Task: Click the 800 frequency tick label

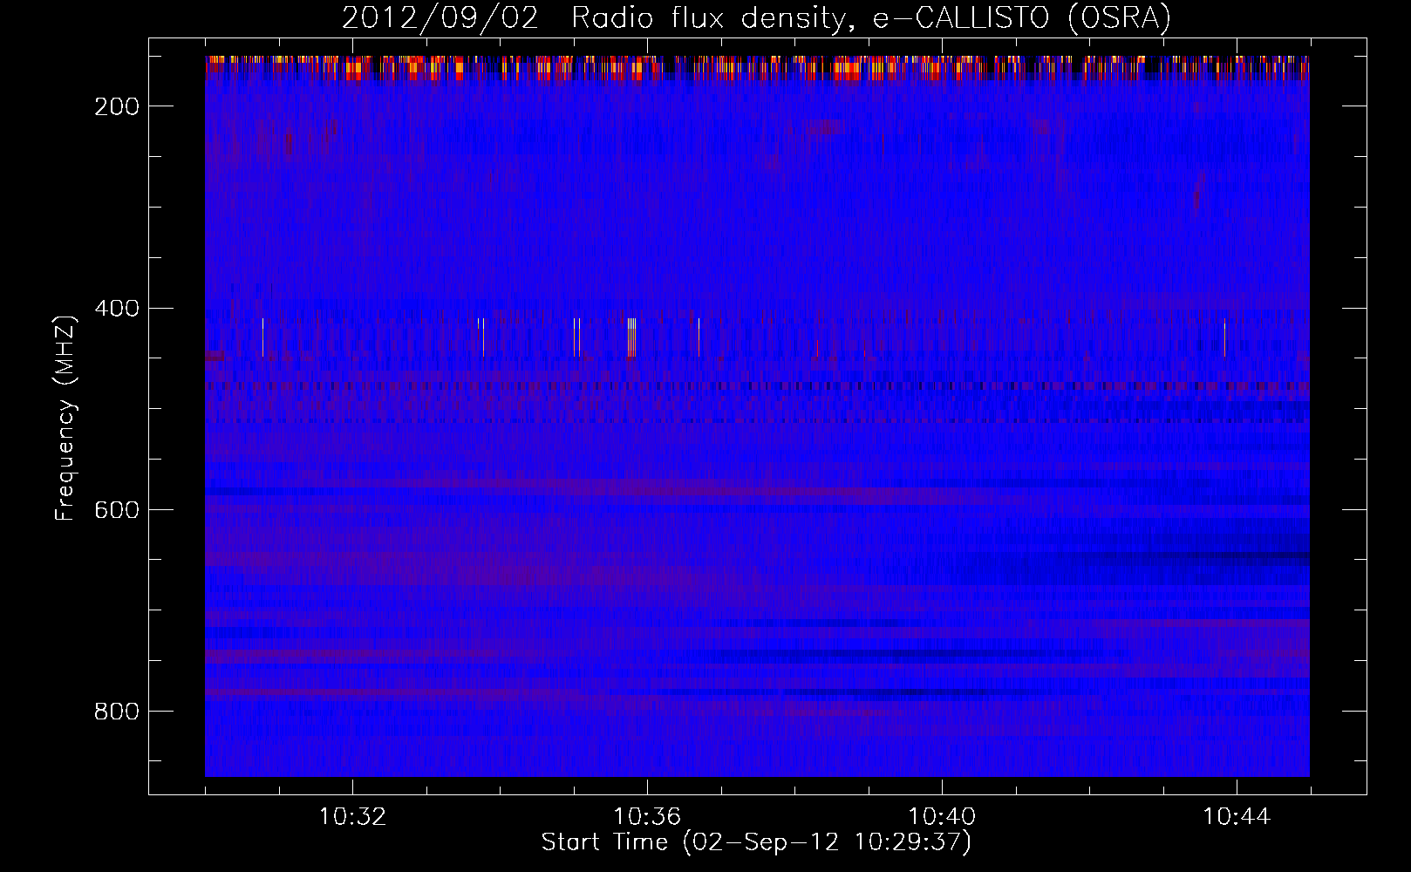Action: (117, 712)
